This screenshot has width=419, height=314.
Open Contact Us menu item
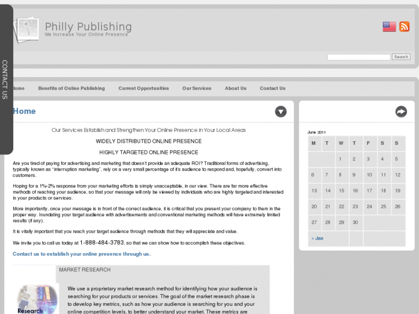click(x=273, y=88)
